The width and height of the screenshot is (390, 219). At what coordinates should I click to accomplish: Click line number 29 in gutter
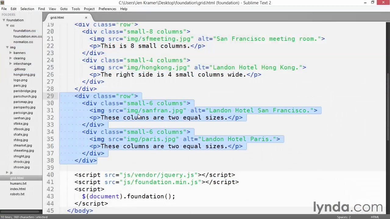[50, 96]
